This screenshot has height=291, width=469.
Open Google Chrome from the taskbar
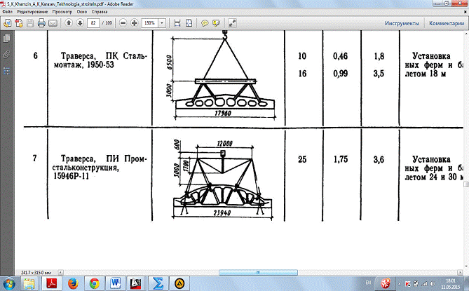(93, 283)
